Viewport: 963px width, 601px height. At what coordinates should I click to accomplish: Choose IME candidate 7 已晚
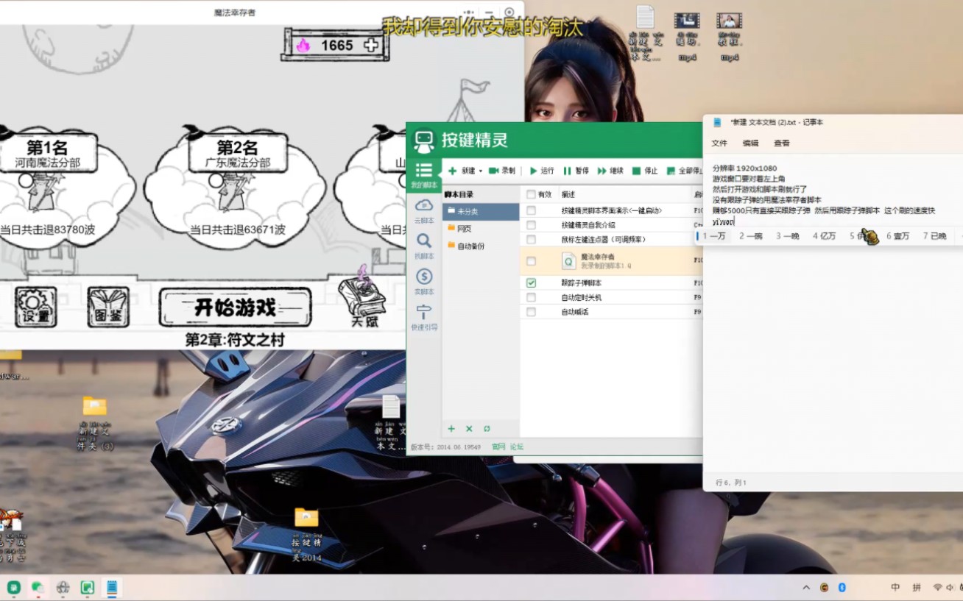[934, 236]
